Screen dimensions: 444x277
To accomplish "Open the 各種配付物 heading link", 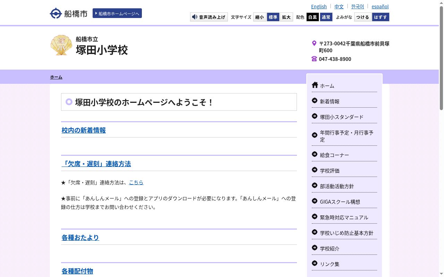I will 77,271.
